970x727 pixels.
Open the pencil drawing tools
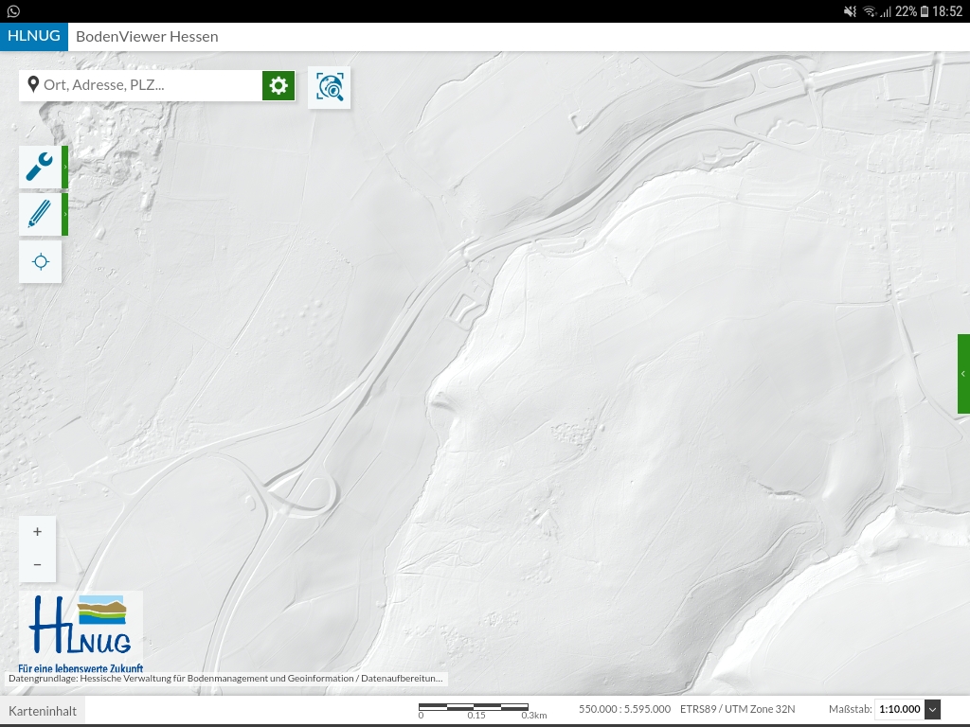pyautogui.click(x=40, y=214)
